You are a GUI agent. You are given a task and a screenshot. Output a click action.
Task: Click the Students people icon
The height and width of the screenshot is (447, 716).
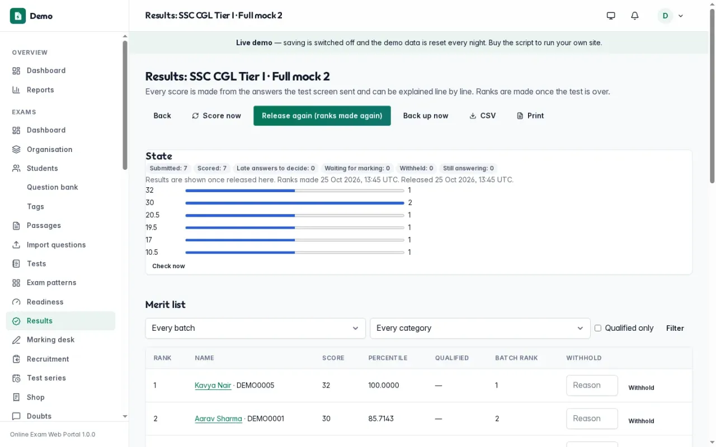pyautogui.click(x=16, y=168)
